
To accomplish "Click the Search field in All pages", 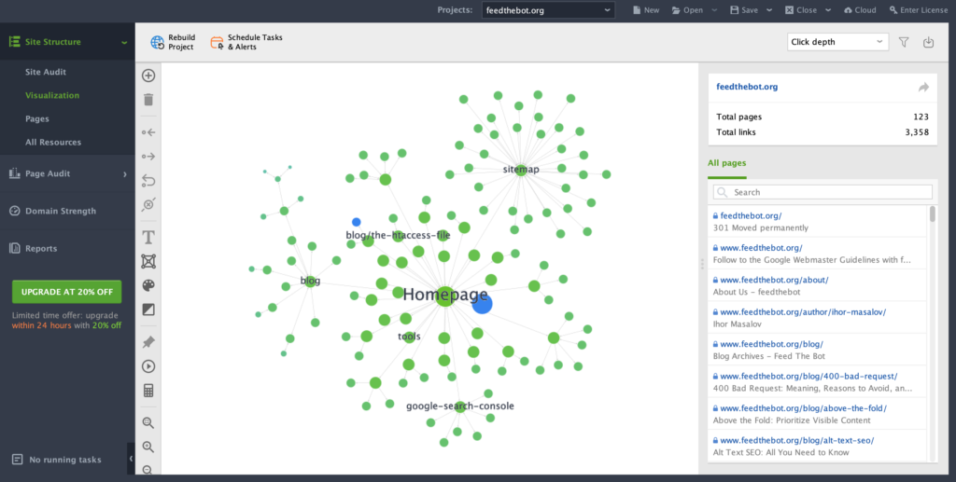I will 822,192.
